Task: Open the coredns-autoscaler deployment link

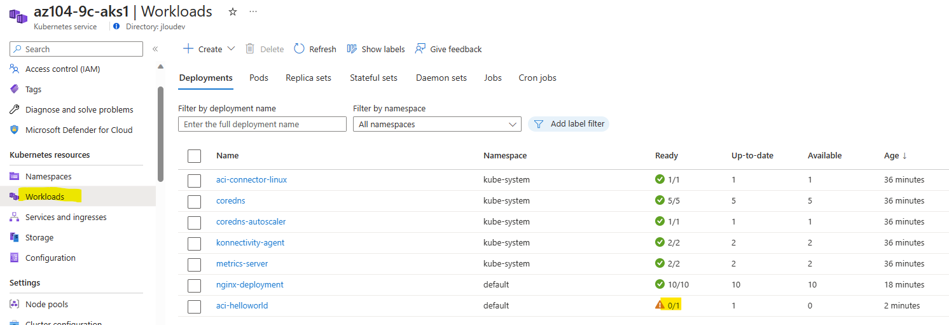Action: click(251, 221)
